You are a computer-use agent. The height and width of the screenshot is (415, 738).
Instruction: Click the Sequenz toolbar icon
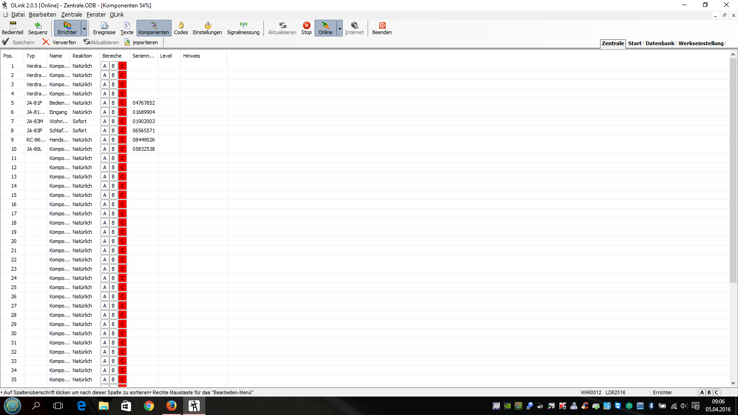click(x=37, y=28)
